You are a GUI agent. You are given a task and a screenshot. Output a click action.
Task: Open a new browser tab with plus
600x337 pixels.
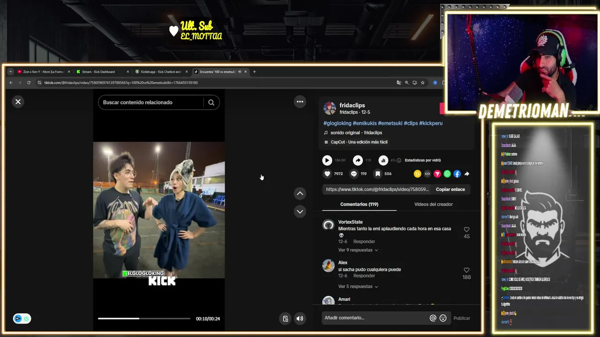(x=255, y=72)
